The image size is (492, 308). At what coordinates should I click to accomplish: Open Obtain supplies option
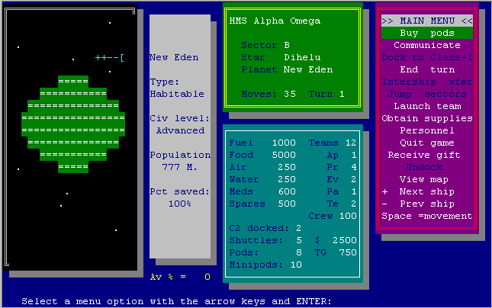[x=427, y=119]
